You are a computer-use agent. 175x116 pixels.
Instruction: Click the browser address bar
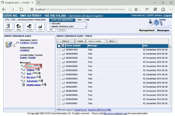click(80, 10)
